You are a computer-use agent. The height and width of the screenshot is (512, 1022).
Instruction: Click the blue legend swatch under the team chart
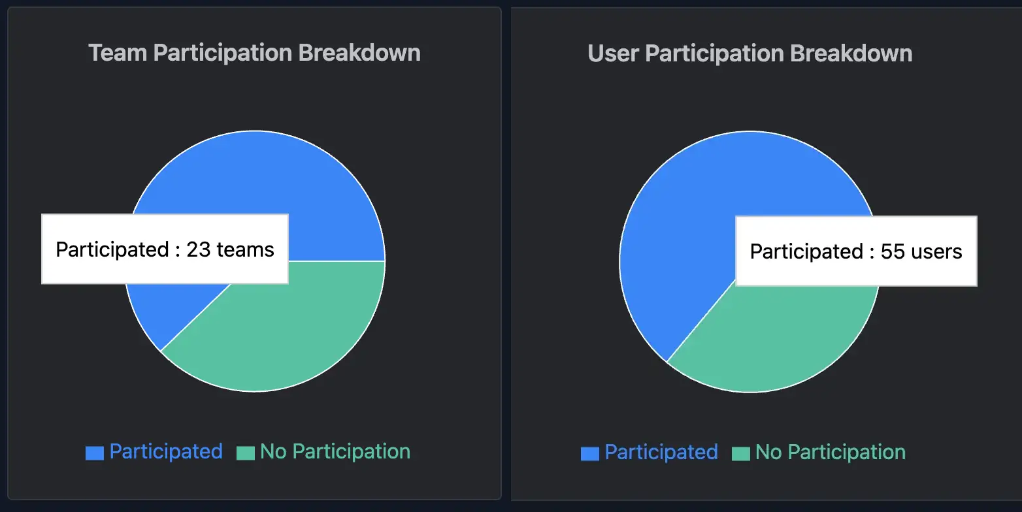pyautogui.click(x=95, y=453)
